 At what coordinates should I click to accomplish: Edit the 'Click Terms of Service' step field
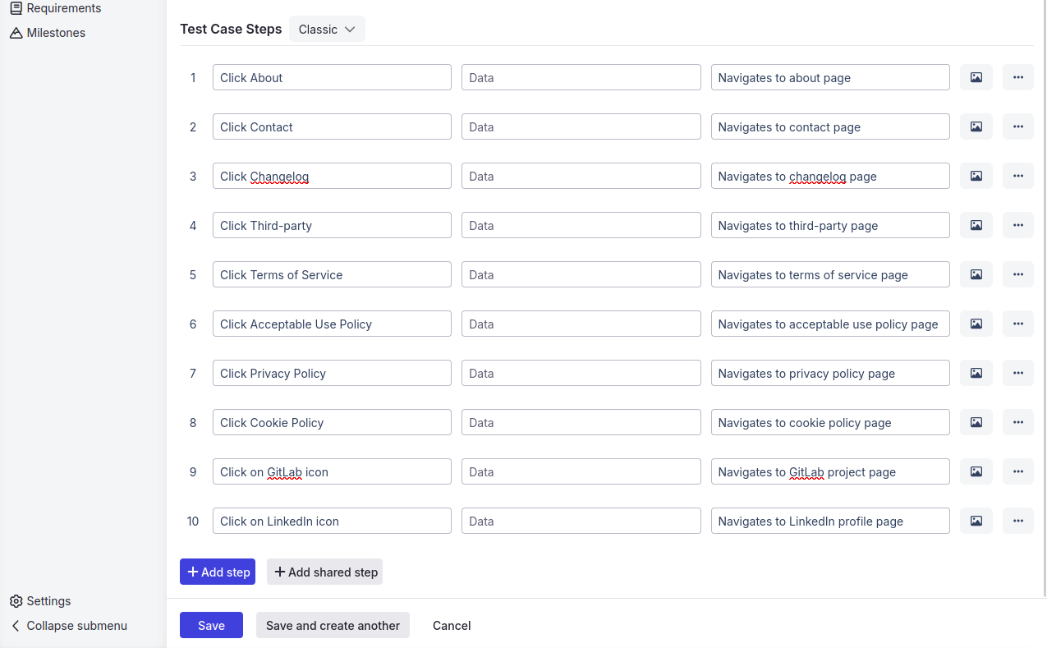click(332, 274)
